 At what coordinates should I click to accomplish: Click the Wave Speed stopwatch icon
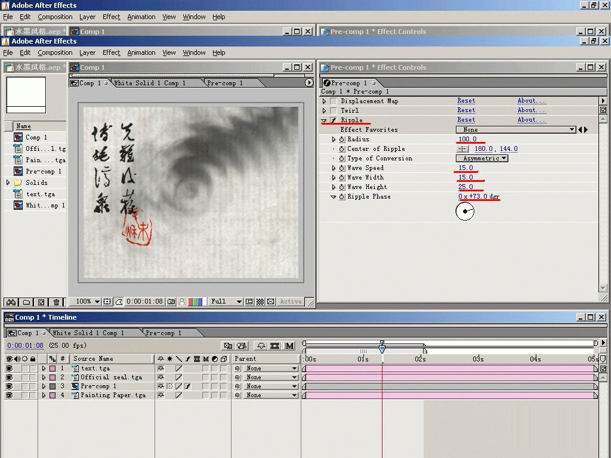(342, 168)
